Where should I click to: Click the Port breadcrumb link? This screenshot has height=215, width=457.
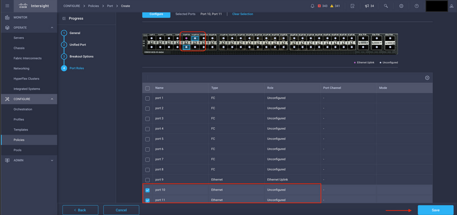[110, 6]
